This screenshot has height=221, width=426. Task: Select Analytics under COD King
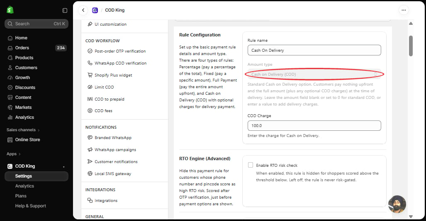[24, 186]
